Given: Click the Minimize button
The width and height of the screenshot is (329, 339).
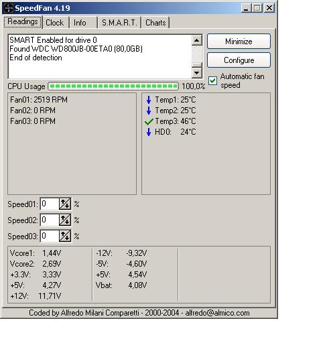Looking at the screenshot, I should (x=239, y=42).
